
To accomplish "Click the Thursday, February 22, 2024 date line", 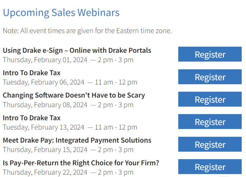I will [x=68, y=172].
